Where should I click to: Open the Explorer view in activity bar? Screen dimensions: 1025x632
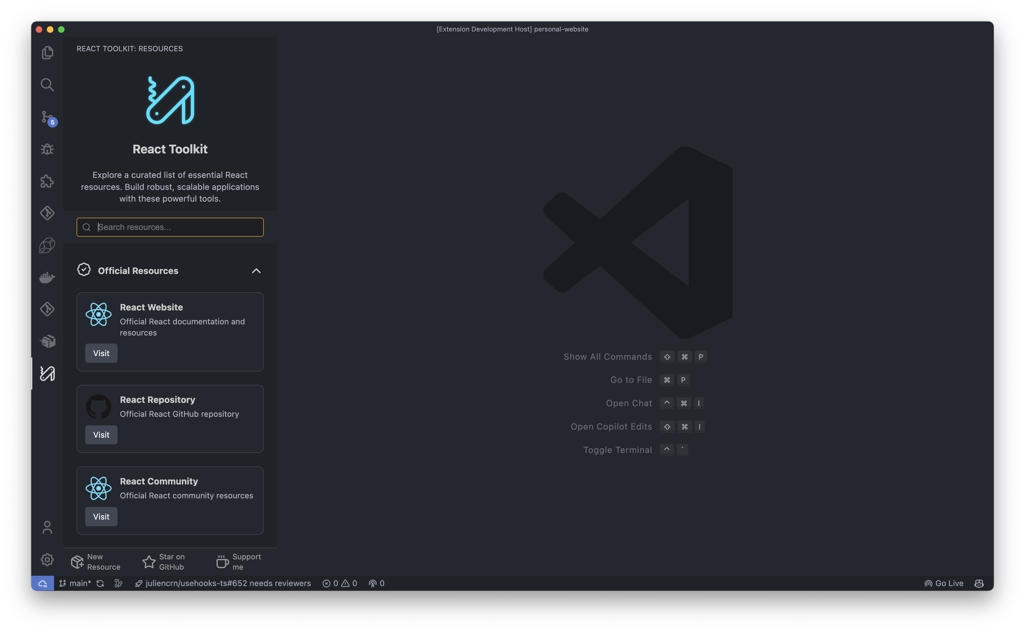(x=47, y=53)
